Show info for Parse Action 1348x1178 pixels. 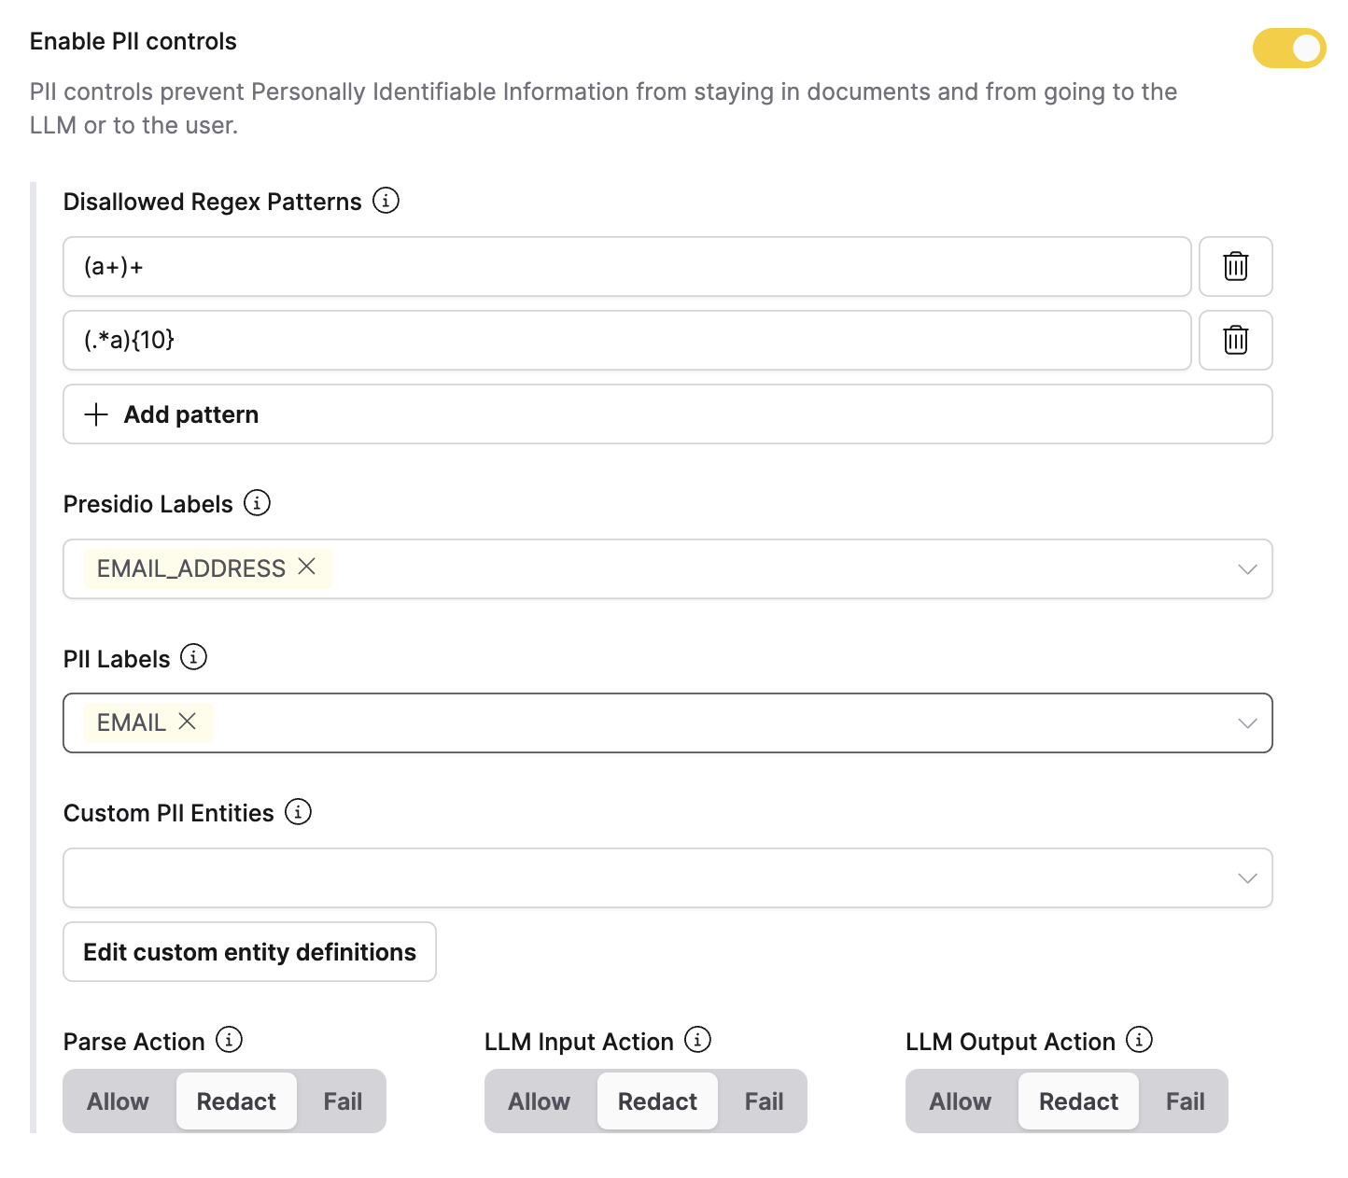(x=229, y=1040)
